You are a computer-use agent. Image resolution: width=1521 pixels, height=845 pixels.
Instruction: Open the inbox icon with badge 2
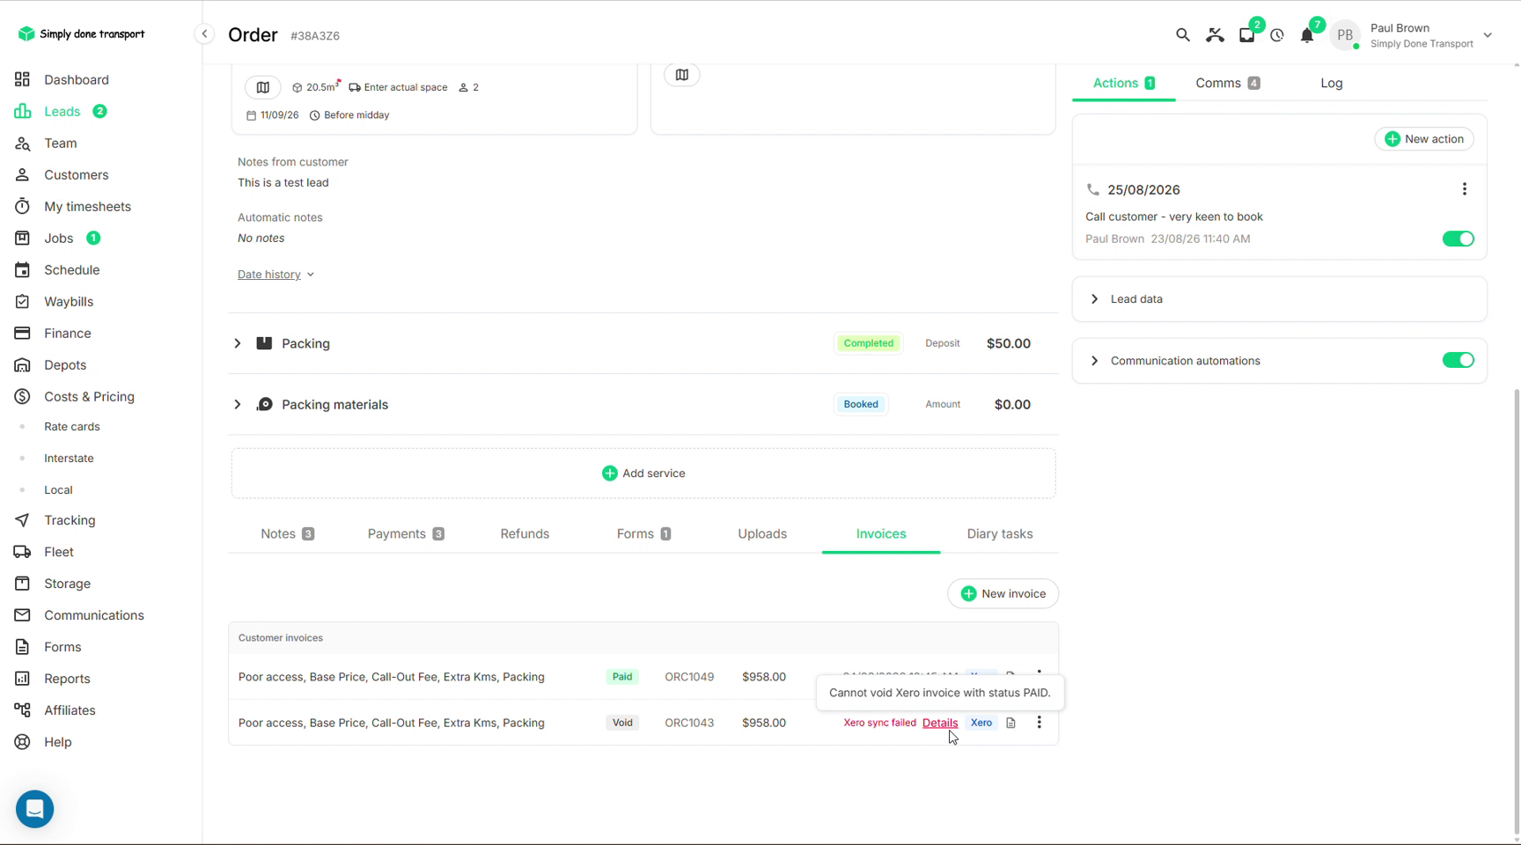click(x=1246, y=35)
